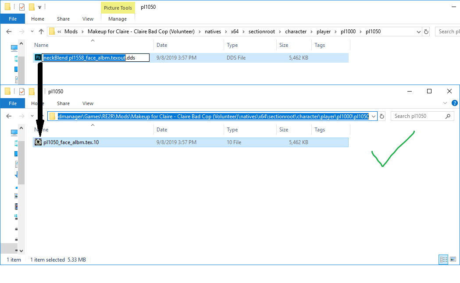Go back in the top window
This screenshot has width=460, height=283.
tap(9, 32)
